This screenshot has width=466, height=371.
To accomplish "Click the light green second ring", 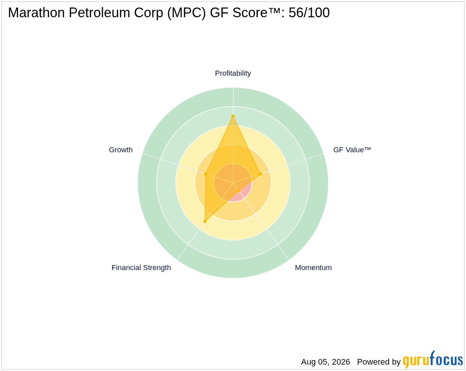I will (x=233, y=250).
